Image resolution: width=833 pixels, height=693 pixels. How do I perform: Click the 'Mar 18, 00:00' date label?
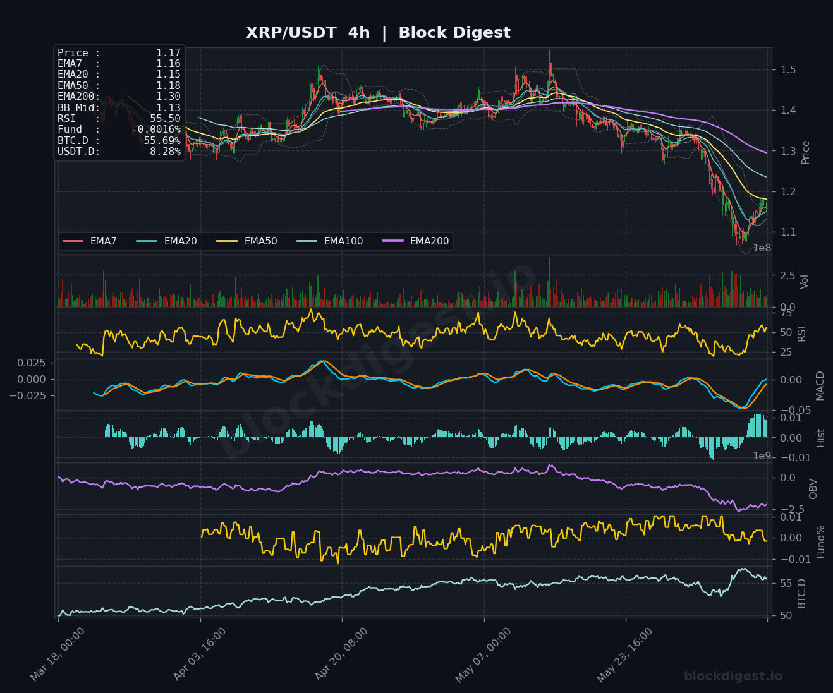coord(58,654)
